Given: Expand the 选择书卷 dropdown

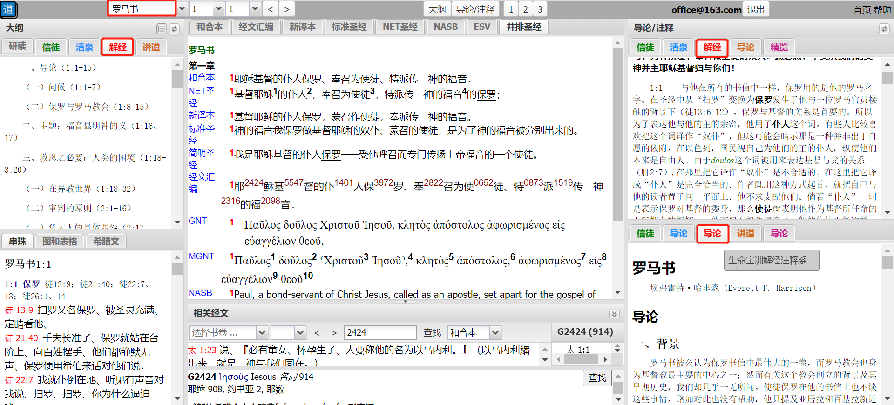Looking at the screenshot, I should (262, 332).
